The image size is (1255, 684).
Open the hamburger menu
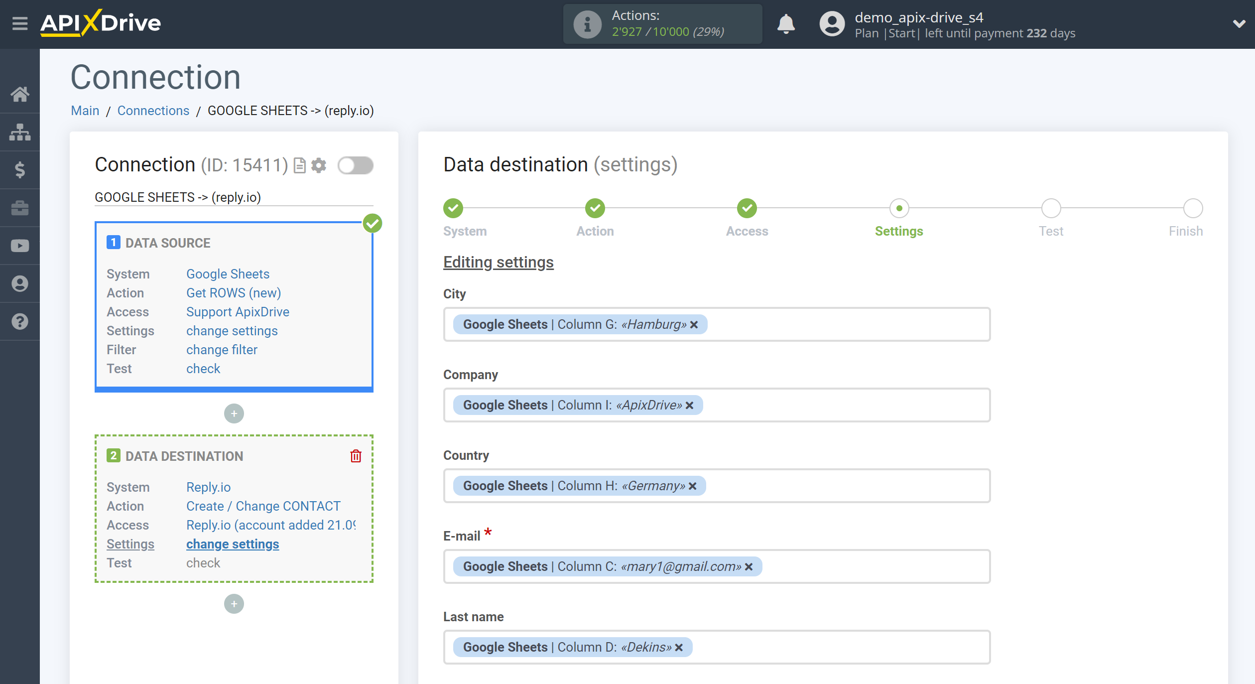20,23
